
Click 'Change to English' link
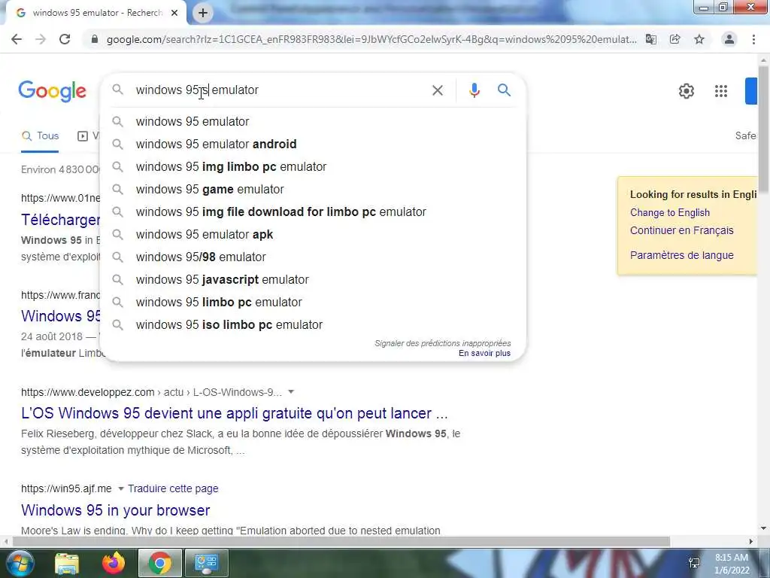(x=670, y=212)
